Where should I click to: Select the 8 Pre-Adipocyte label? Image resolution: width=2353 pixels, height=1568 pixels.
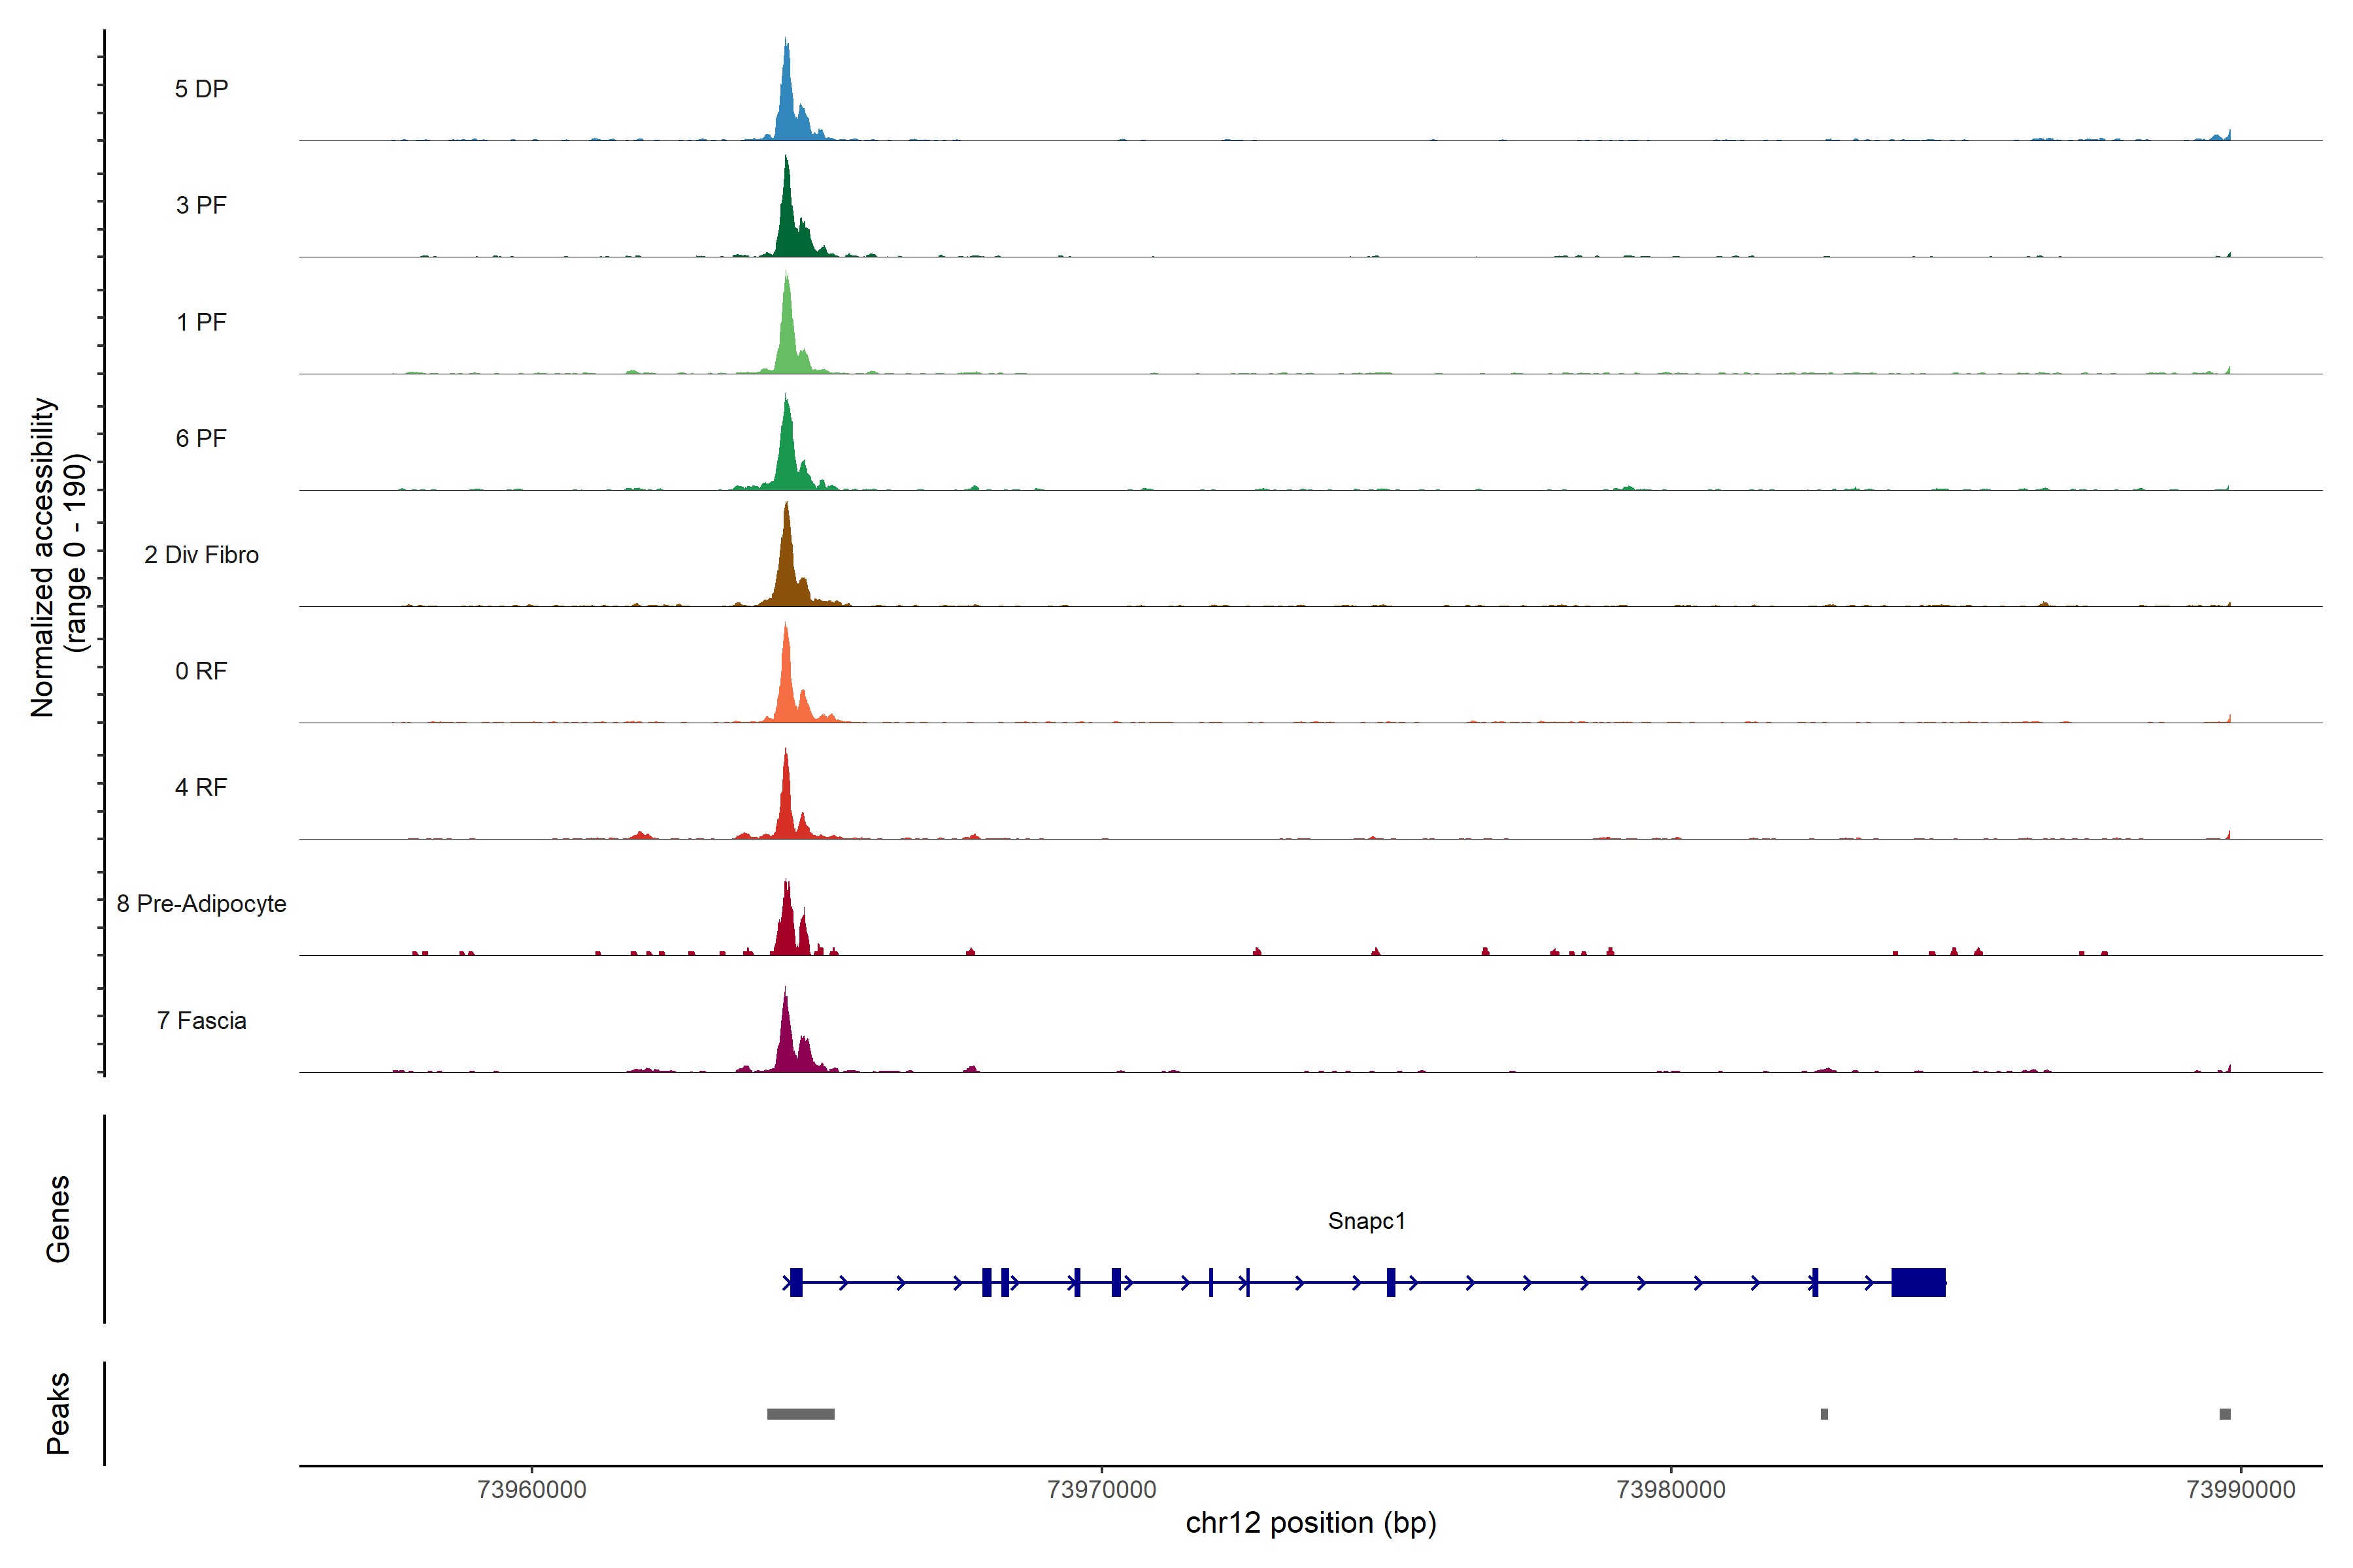click(x=201, y=904)
